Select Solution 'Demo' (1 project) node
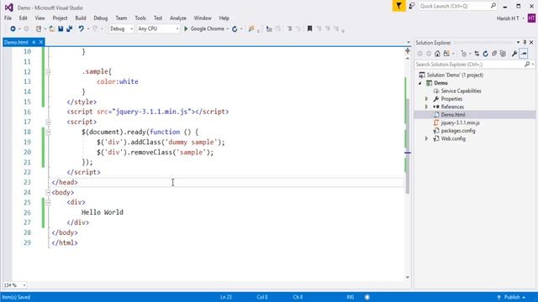The image size is (538, 302). 455,75
